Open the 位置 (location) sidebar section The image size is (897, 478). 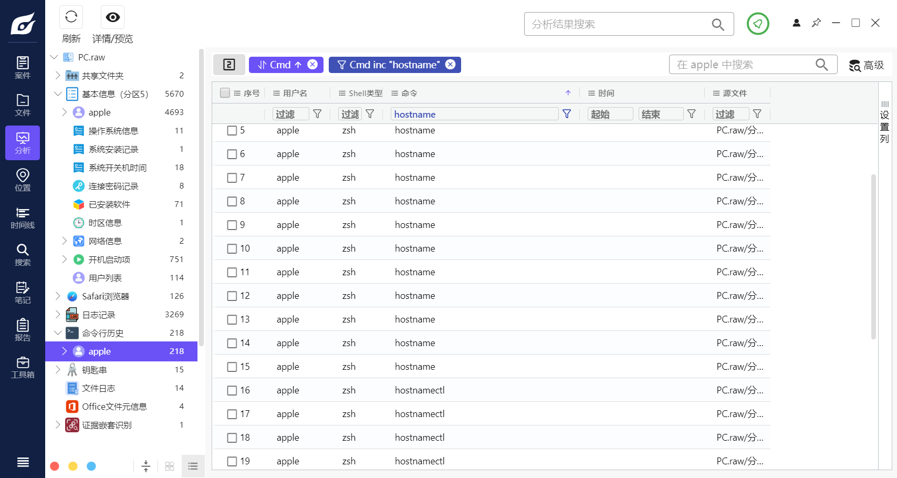coord(23,180)
